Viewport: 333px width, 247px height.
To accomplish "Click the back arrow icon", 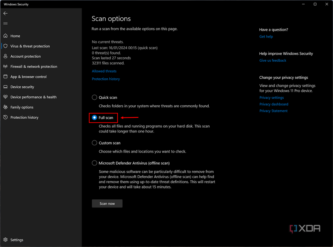I will 6,13.
